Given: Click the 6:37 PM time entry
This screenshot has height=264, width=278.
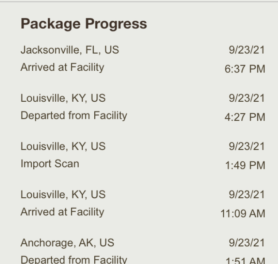Looking at the screenshot, I should 245,69.
